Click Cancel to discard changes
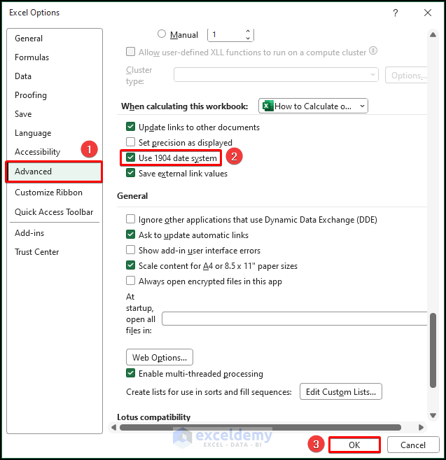The image size is (446, 460). (413, 445)
